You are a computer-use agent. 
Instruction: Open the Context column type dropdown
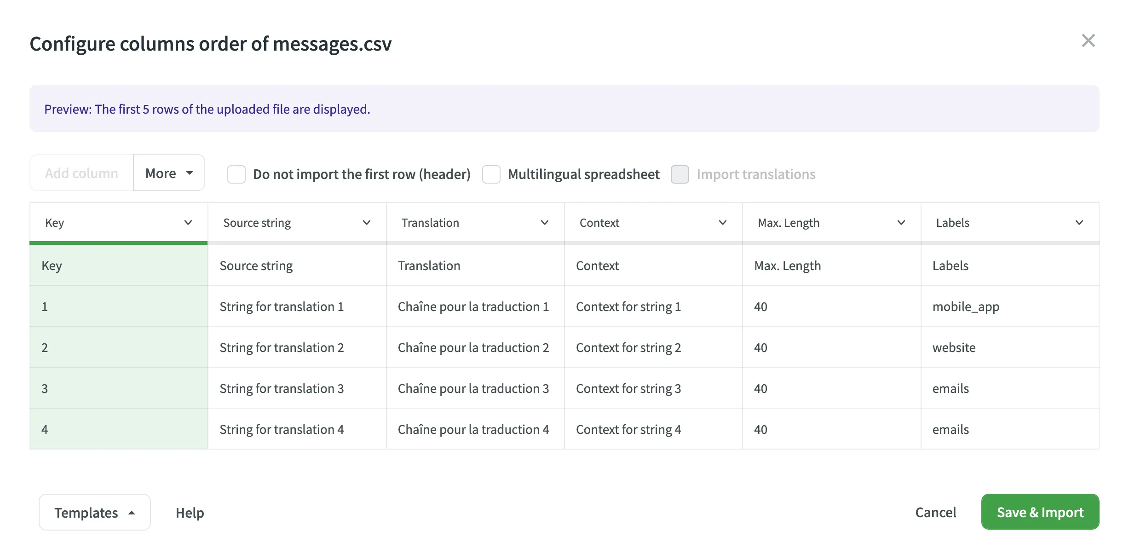click(653, 223)
